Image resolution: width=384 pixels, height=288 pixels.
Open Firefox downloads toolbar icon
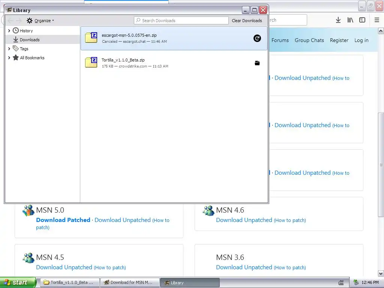pyautogui.click(x=338, y=20)
